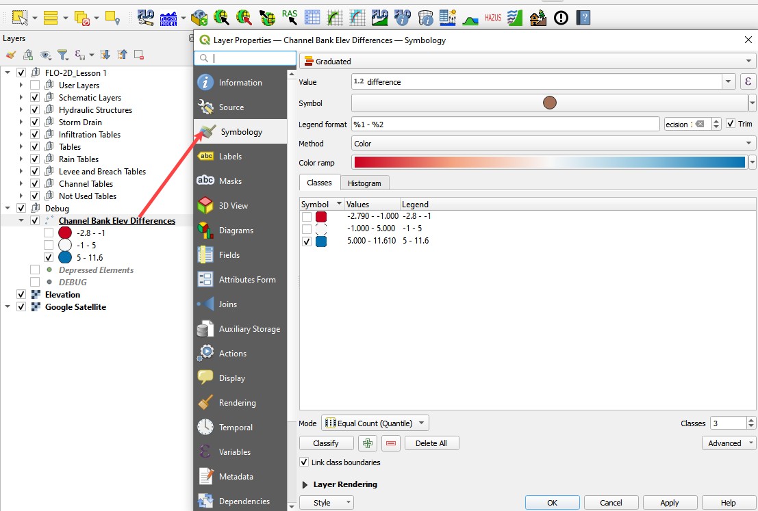Open the Mode Equal Count dropdown
This screenshot has width=758, height=511.
(x=375, y=423)
